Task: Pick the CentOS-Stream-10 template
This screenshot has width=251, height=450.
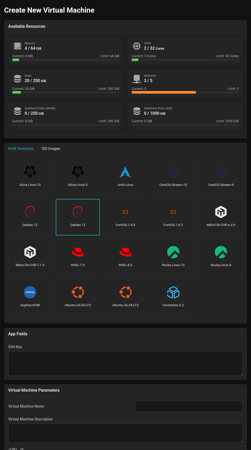Action: click(x=173, y=177)
